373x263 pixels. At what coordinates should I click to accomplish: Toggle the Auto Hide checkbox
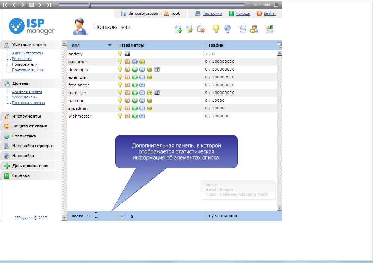(x=276, y=5)
